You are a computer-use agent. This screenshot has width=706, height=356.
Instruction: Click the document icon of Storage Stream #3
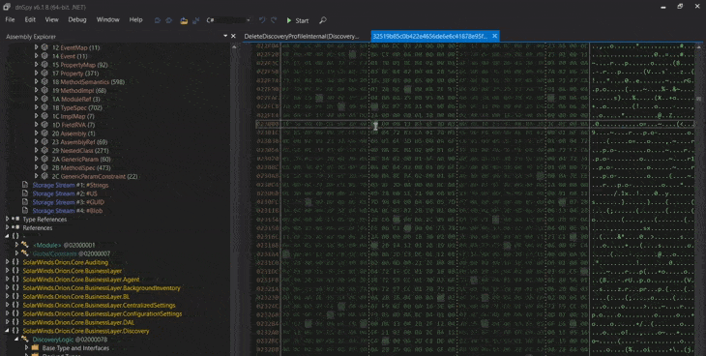(x=25, y=202)
